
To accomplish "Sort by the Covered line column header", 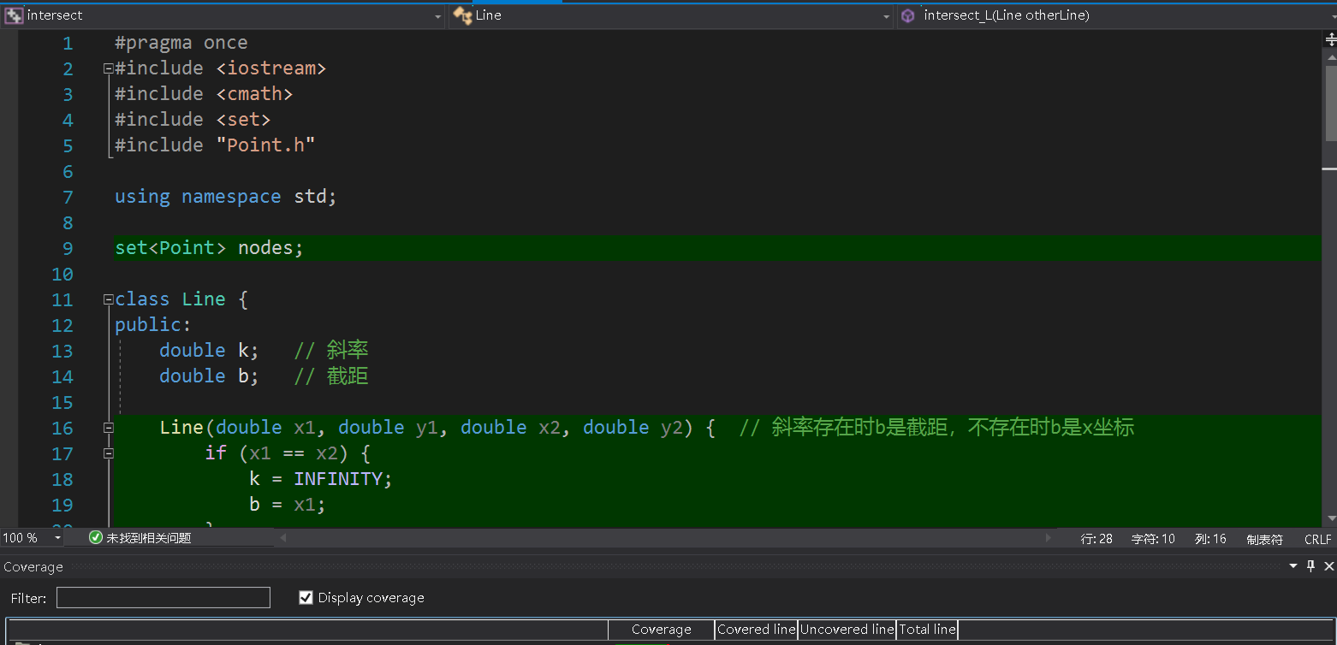I will (756, 630).
